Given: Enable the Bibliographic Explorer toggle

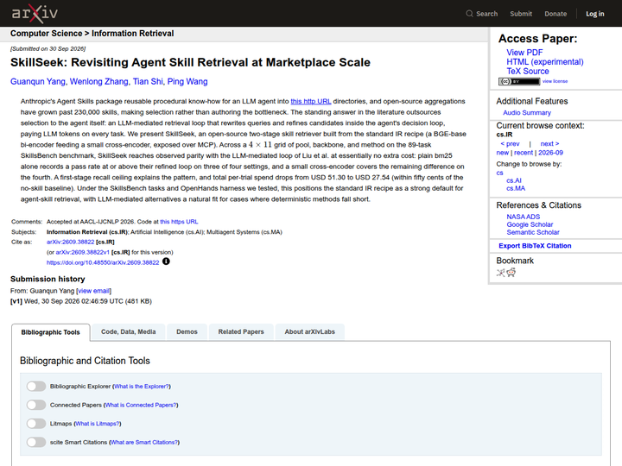Looking at the screenshot, I should point(36,386).
